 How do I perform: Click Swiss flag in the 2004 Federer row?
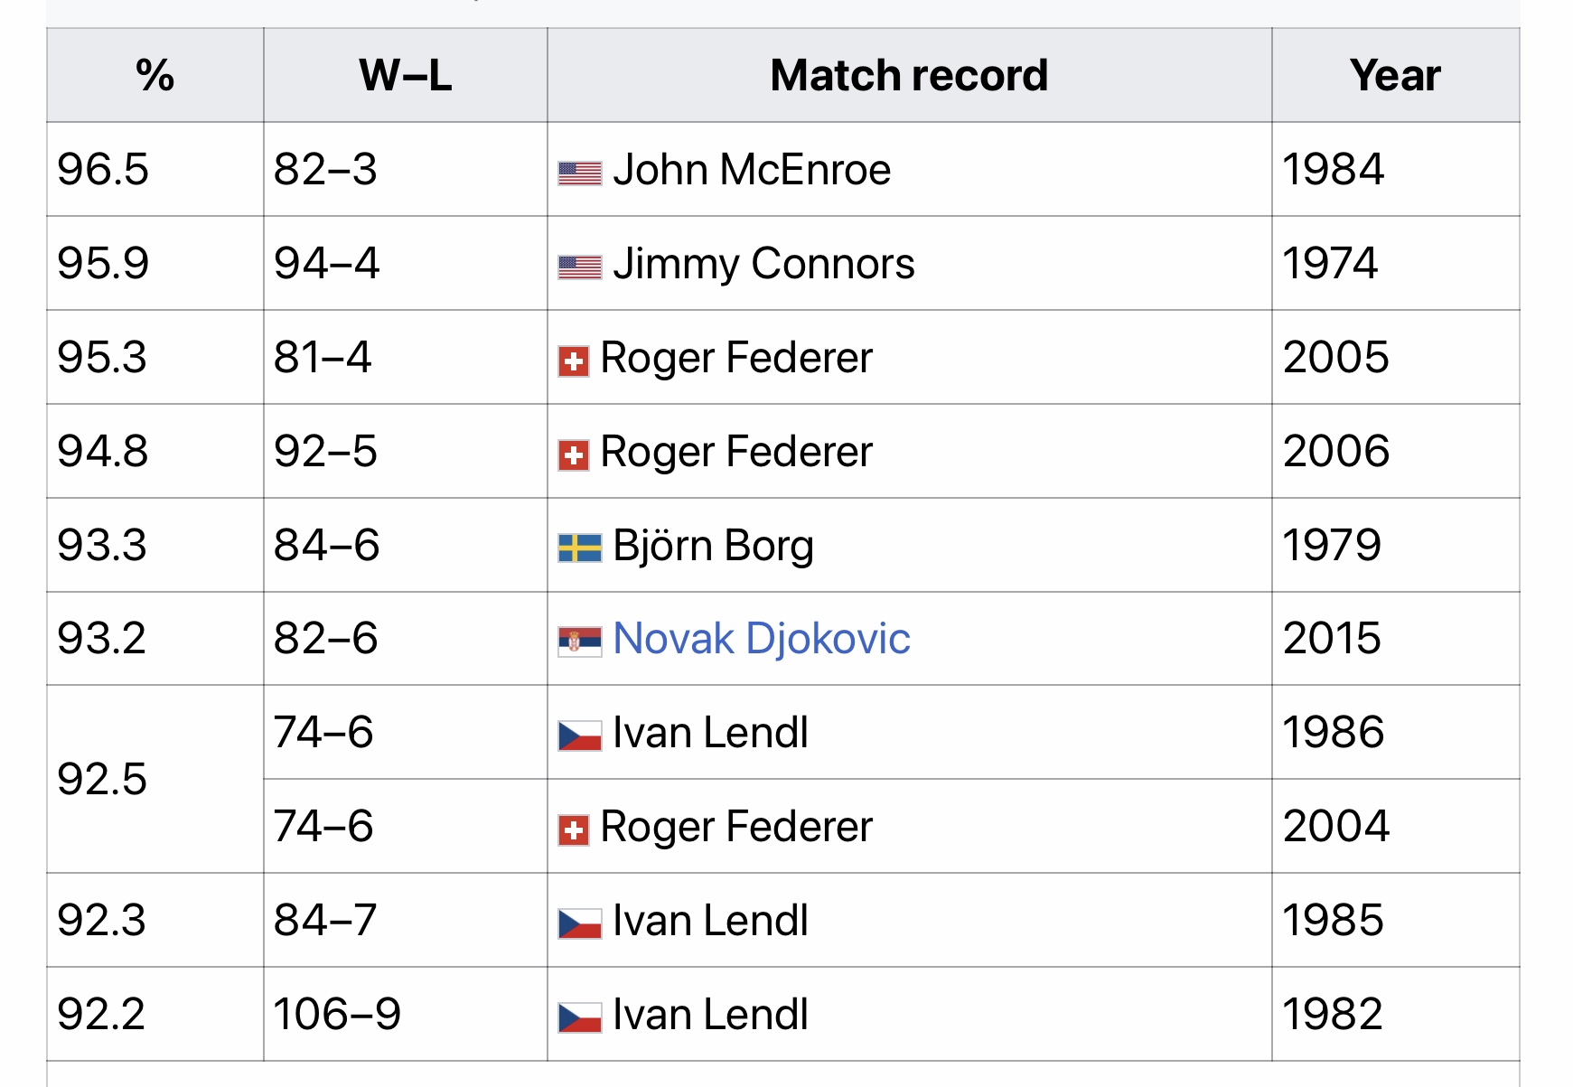point(574,829)
